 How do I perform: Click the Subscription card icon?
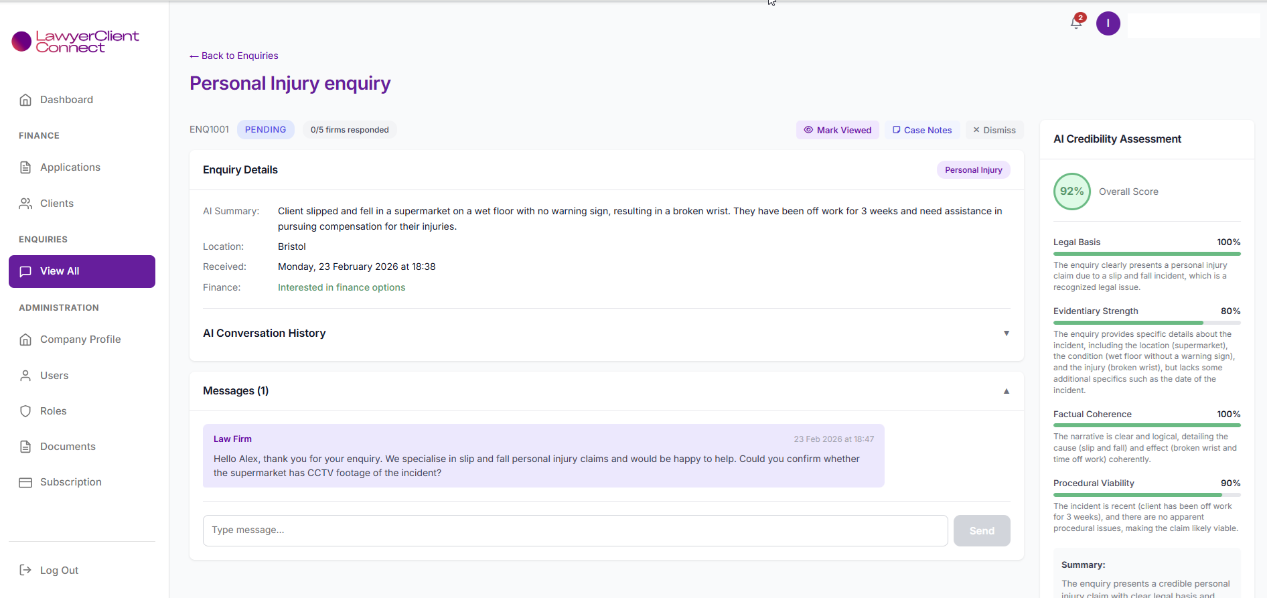coord(25,482)
